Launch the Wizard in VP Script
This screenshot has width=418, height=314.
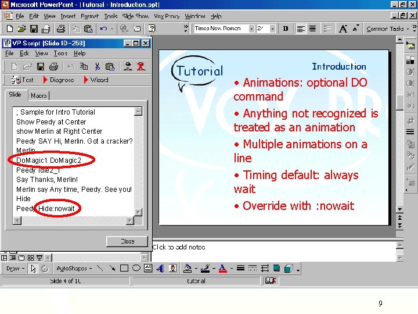pos(96,80)
